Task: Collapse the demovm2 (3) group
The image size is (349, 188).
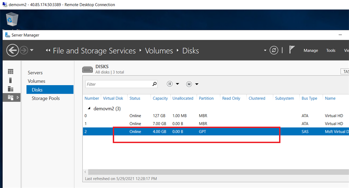Action: click(89, 108)
